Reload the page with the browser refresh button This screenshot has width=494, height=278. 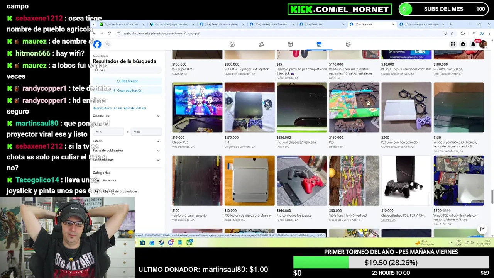pyautogui.click(x=109, y=33)
